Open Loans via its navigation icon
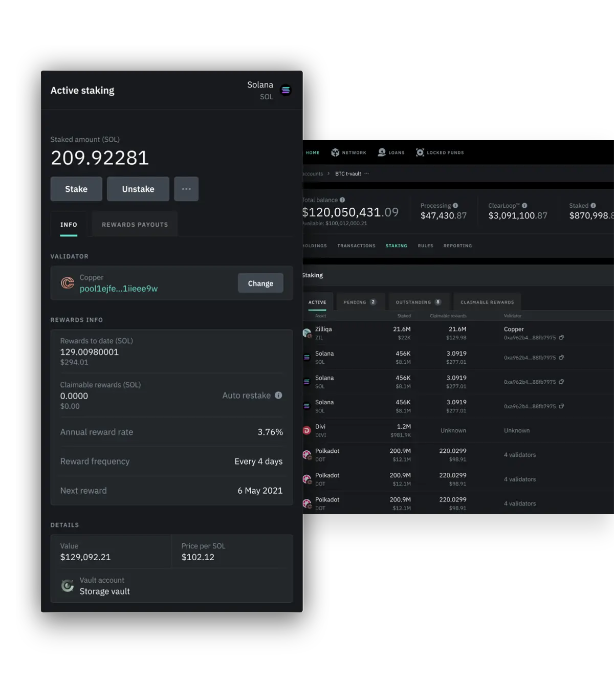 tap(382, 152)
